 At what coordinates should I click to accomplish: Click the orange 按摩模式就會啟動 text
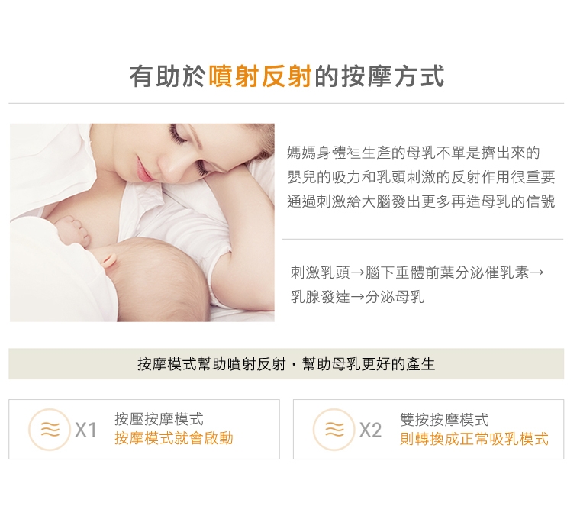click(174, 438)
